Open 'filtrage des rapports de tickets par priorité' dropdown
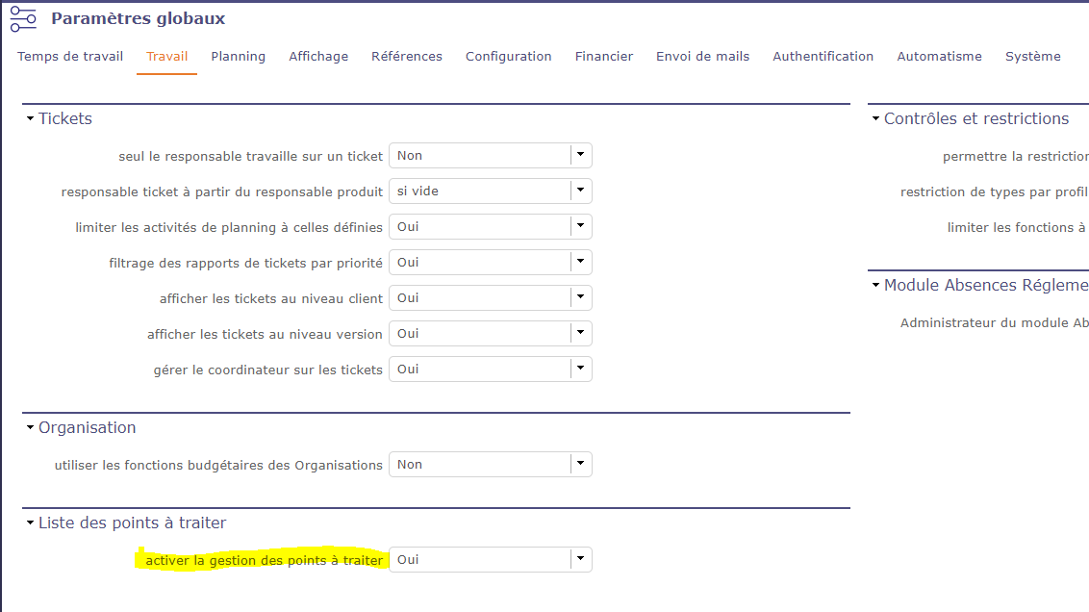This screenshot has height=612, width=1089. pyautogui.click(x=580, y=263)
